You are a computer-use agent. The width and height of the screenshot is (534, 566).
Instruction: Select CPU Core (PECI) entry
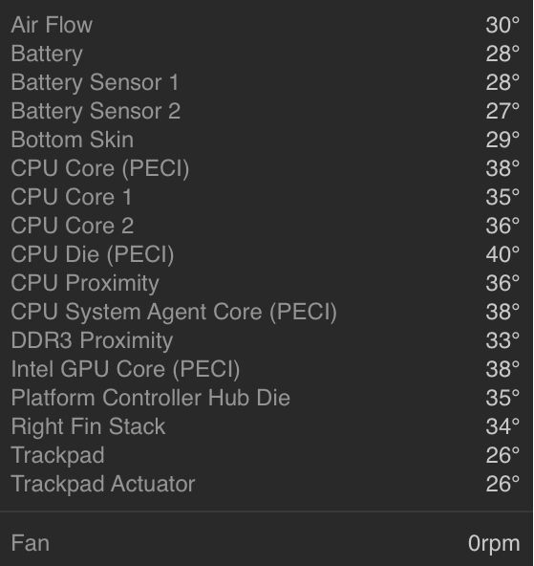[266, 168]
